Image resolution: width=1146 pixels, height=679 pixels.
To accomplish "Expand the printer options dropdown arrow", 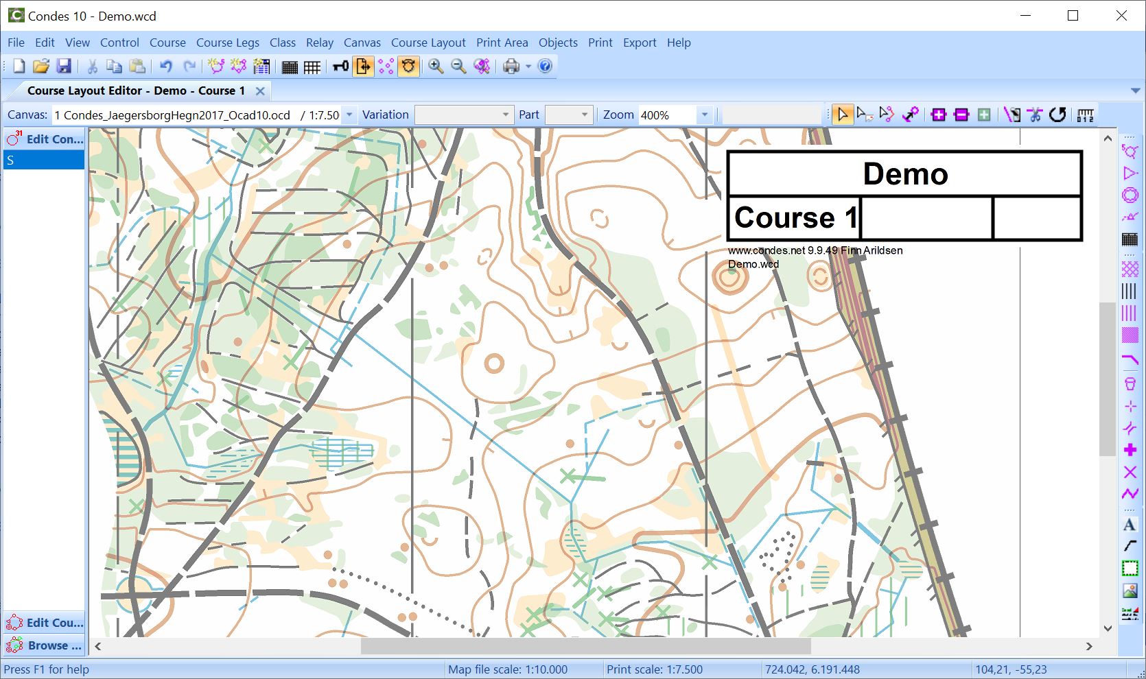I will point(528,66).
